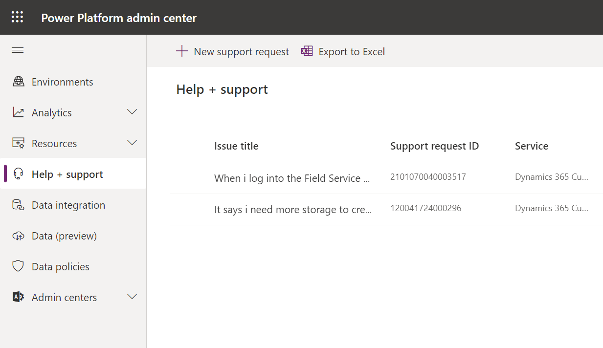Click Export to Excel
The height and width of the screenshot is (348, 603).
pos(343,51)
